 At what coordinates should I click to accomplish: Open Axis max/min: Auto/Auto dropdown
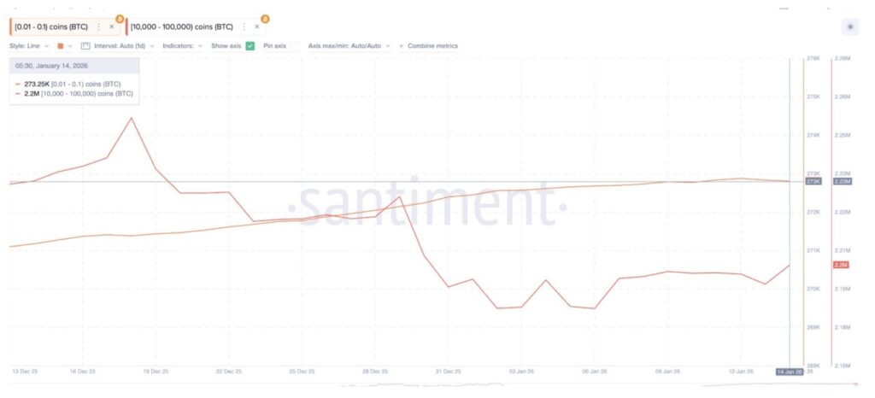[349, 45]
